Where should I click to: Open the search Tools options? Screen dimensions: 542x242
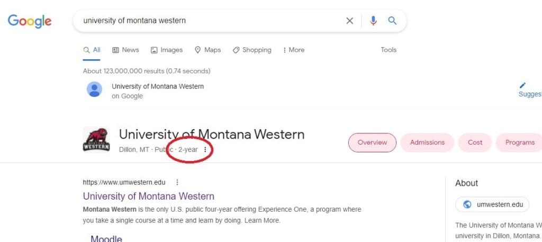click(x=389, y=50)
